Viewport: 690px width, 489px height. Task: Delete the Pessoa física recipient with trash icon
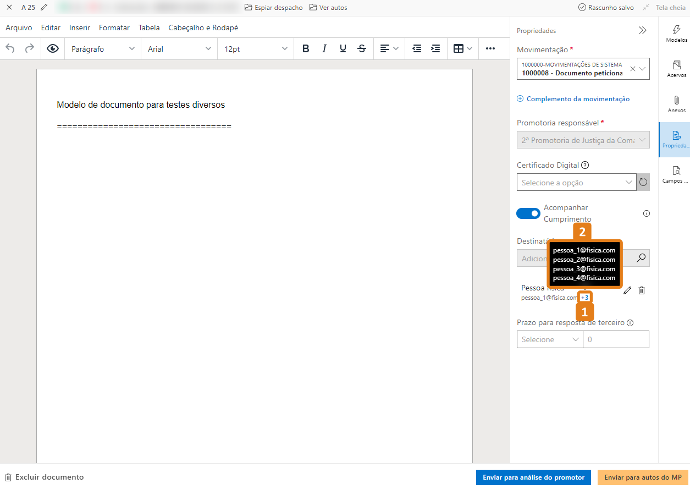pos(642,290)
